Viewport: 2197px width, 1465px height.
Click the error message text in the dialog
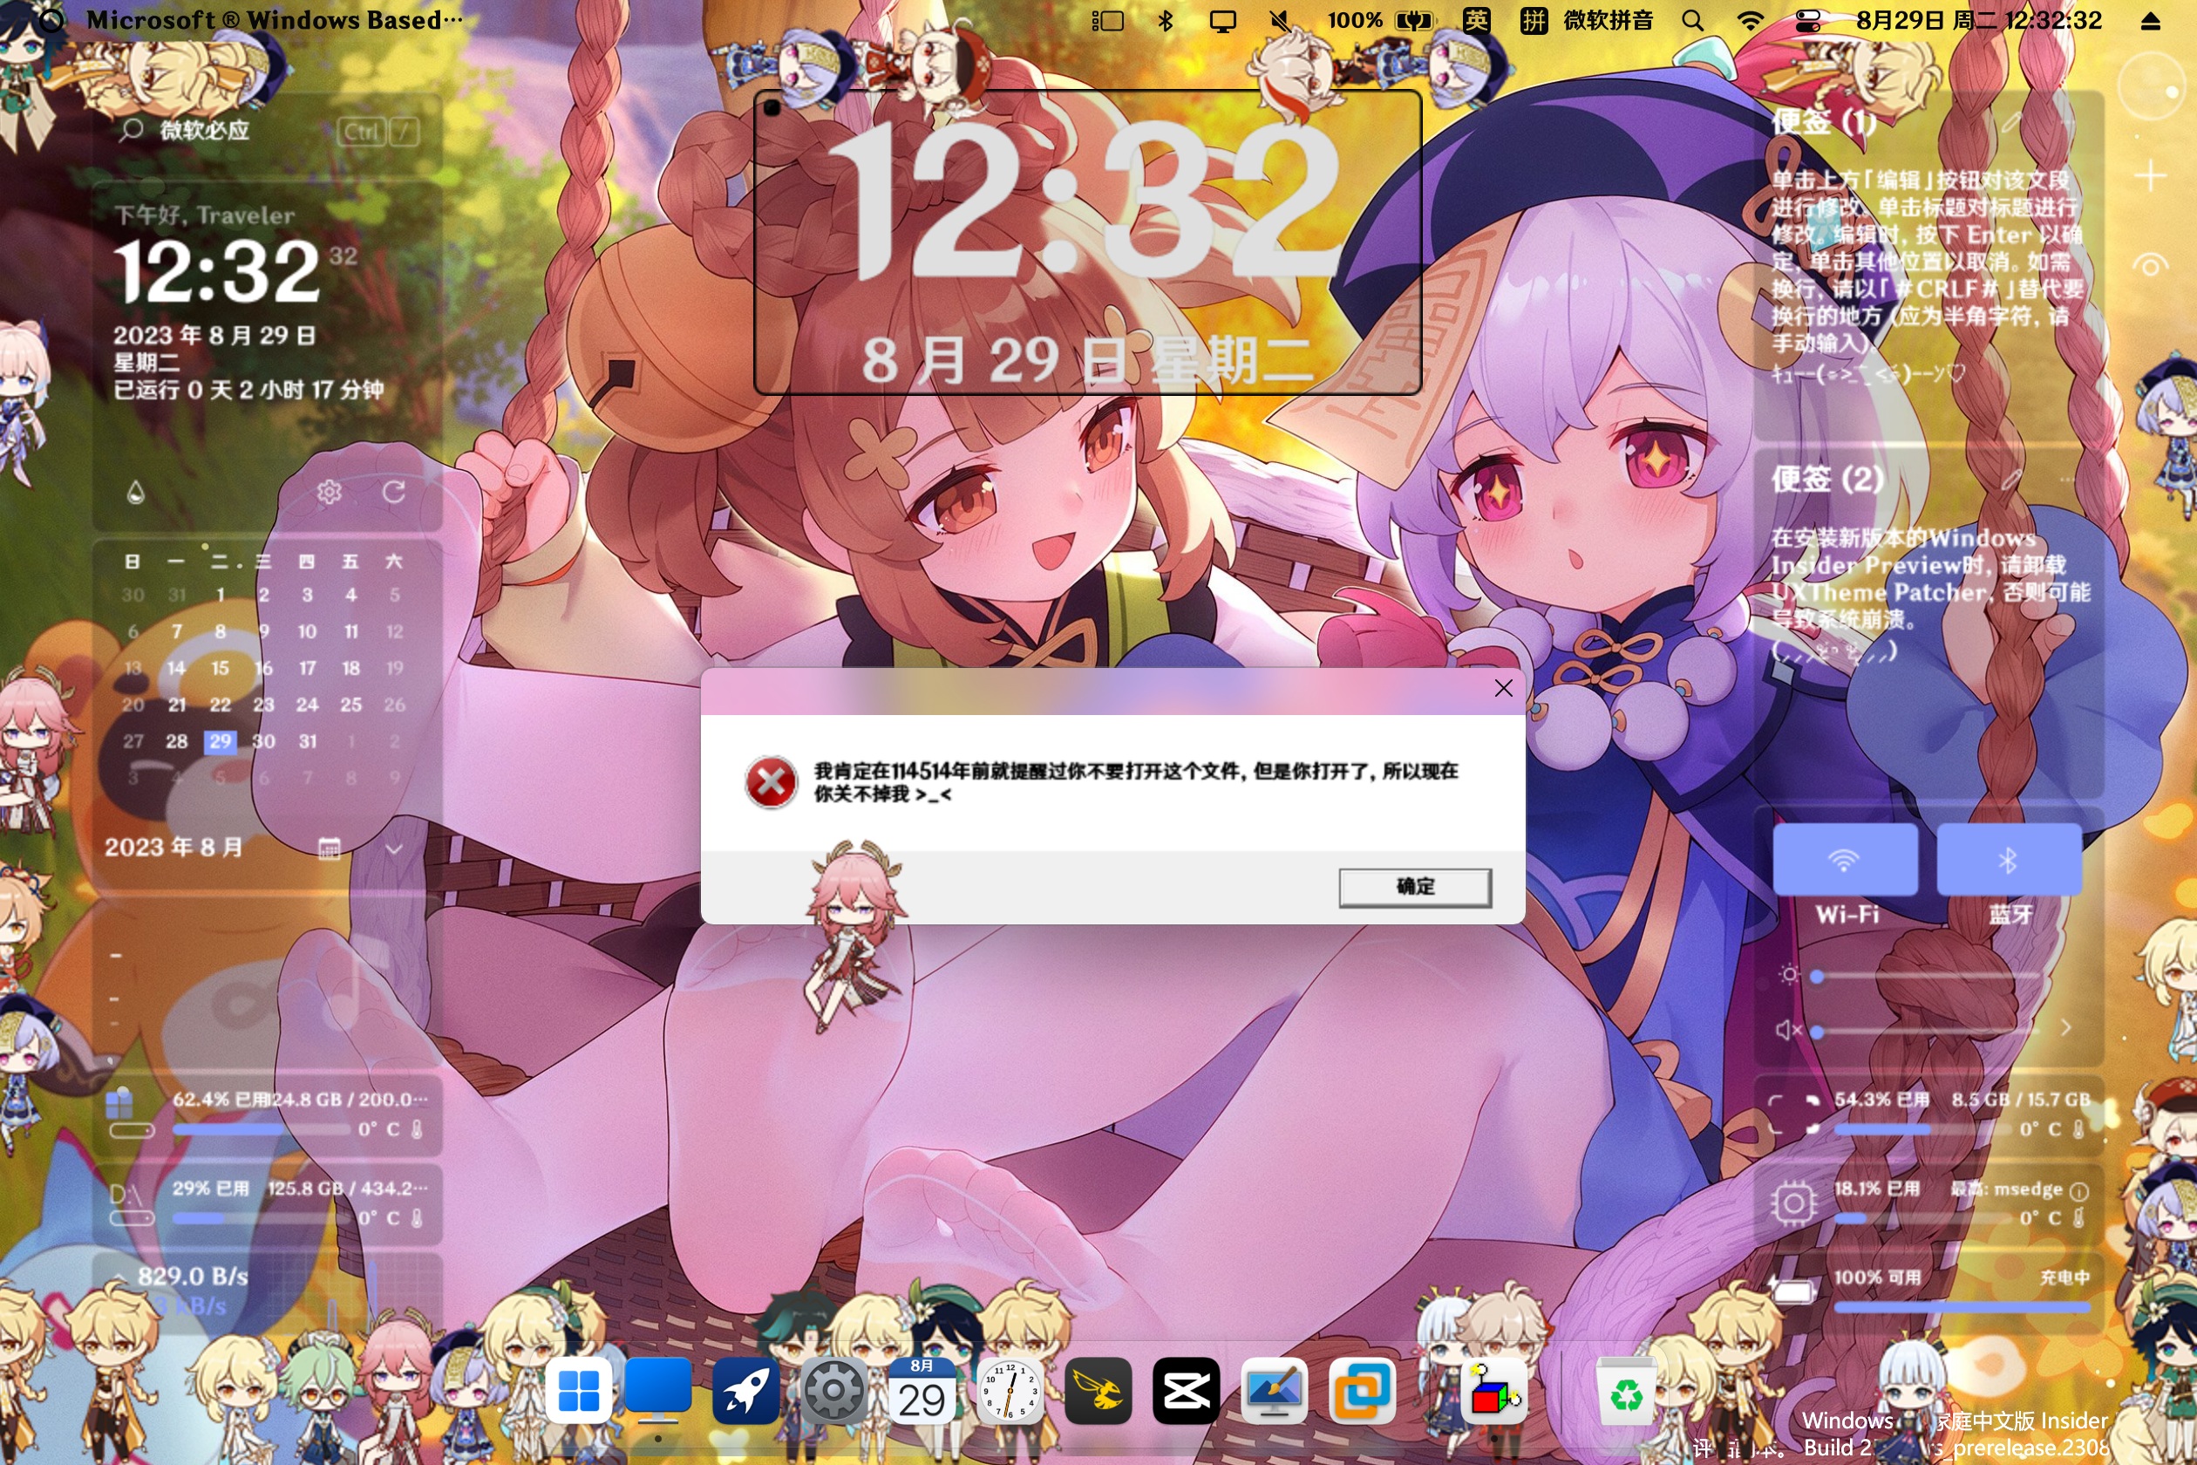(x=1135, y=782)
